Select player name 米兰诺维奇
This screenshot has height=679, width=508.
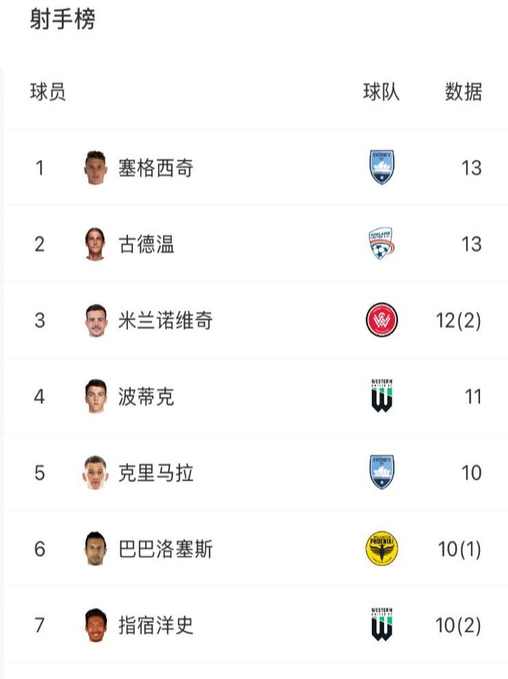coord(166,320)
